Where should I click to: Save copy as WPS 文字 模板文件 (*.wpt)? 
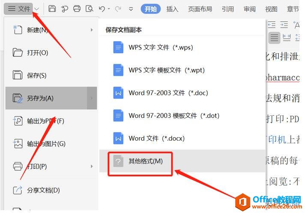(x=182, y=70)
